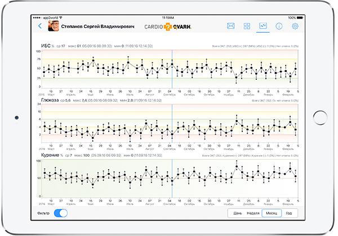Click the app2world carrier label

tap(51, 17)
